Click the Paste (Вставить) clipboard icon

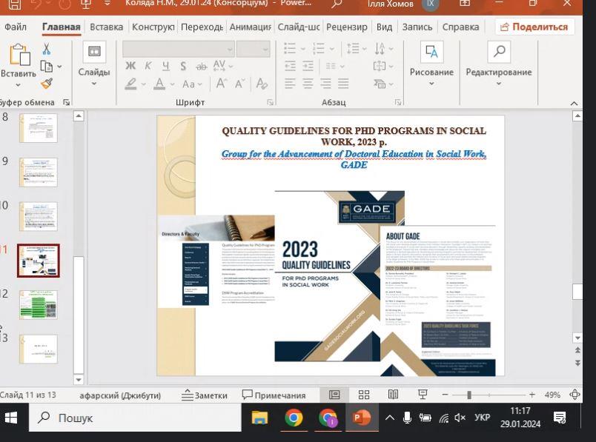coord(20,55)
